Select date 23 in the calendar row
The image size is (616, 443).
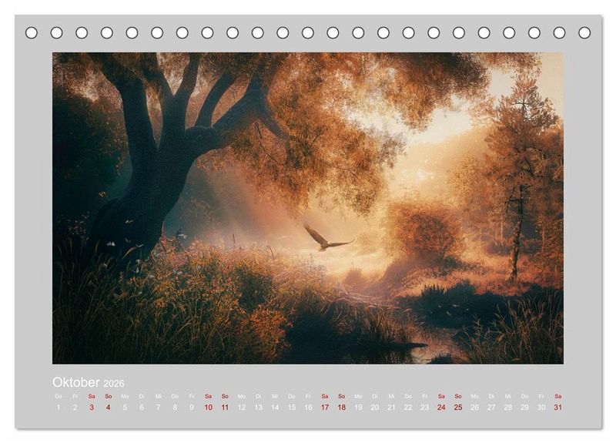pos(425,408)
